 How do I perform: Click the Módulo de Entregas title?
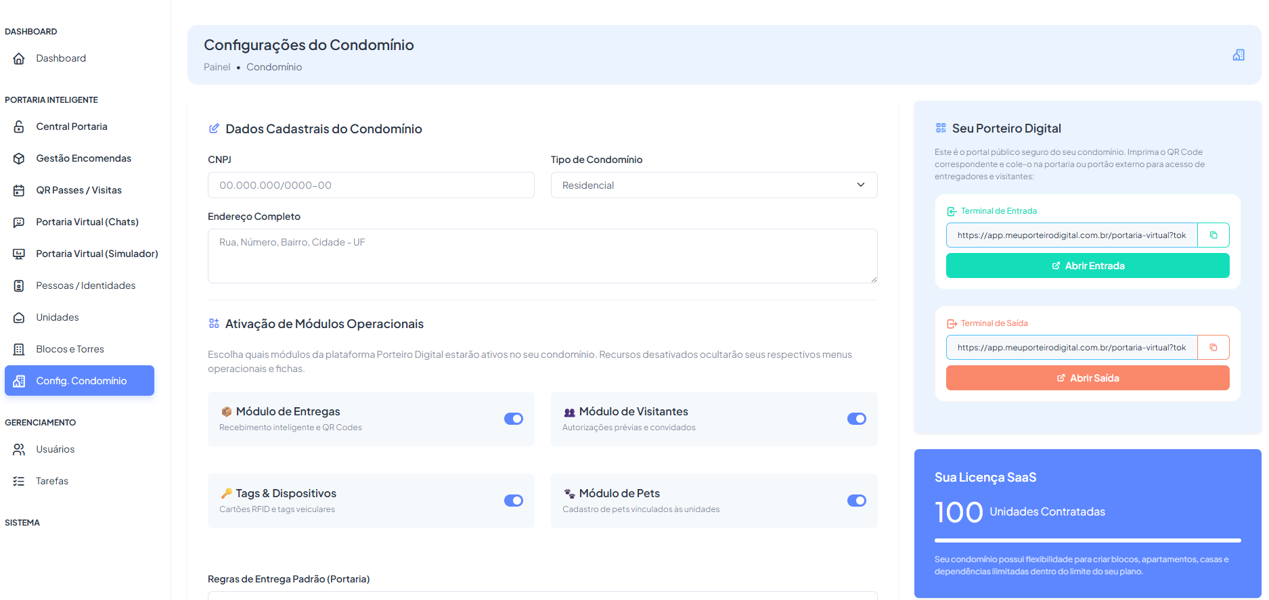288,411
